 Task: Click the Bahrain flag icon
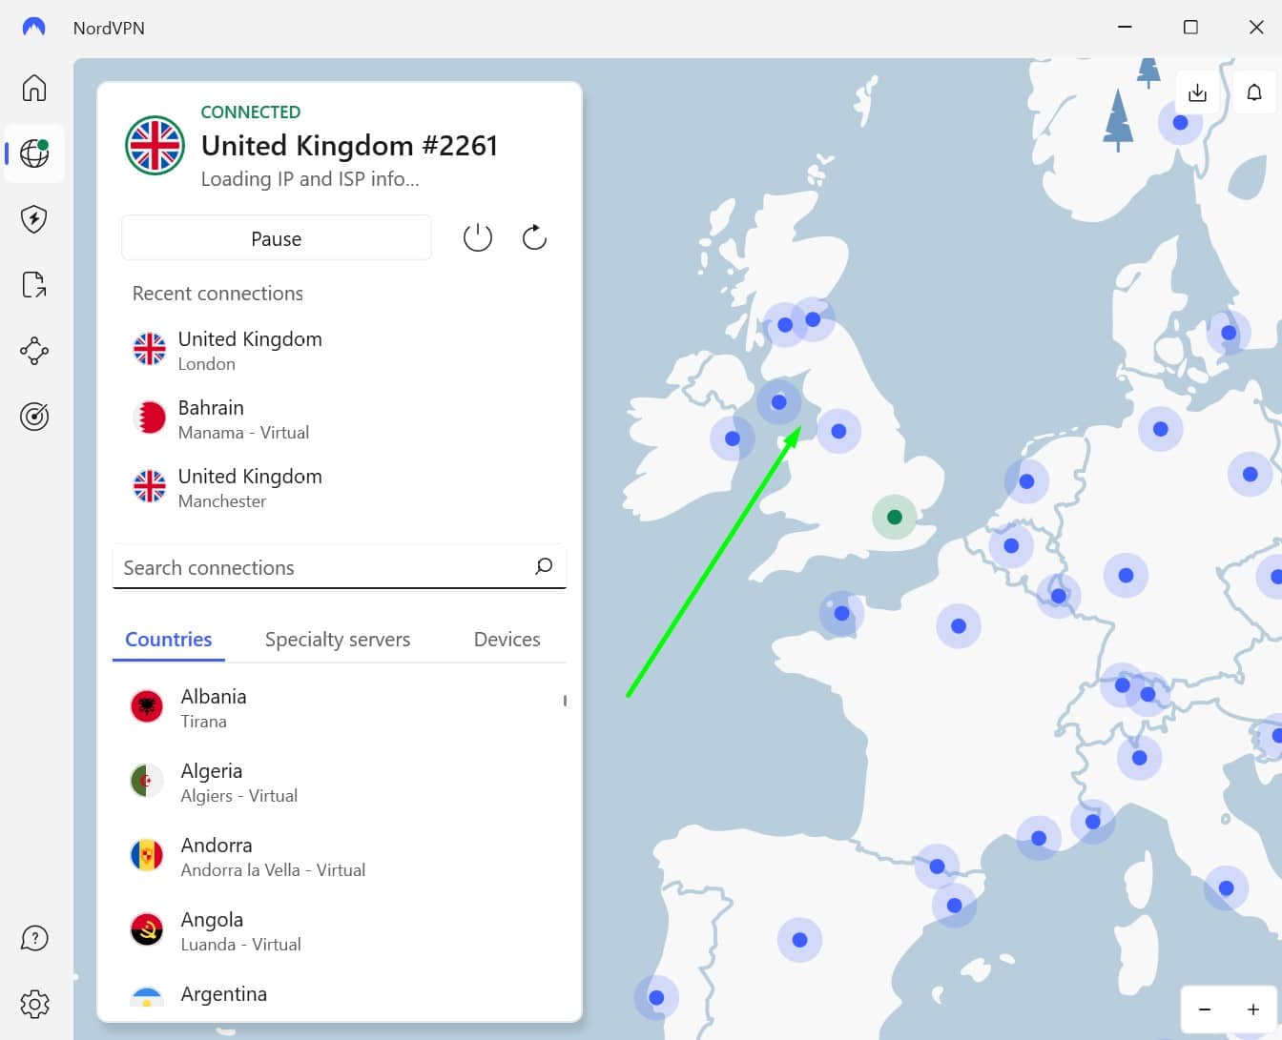[149, 418]
